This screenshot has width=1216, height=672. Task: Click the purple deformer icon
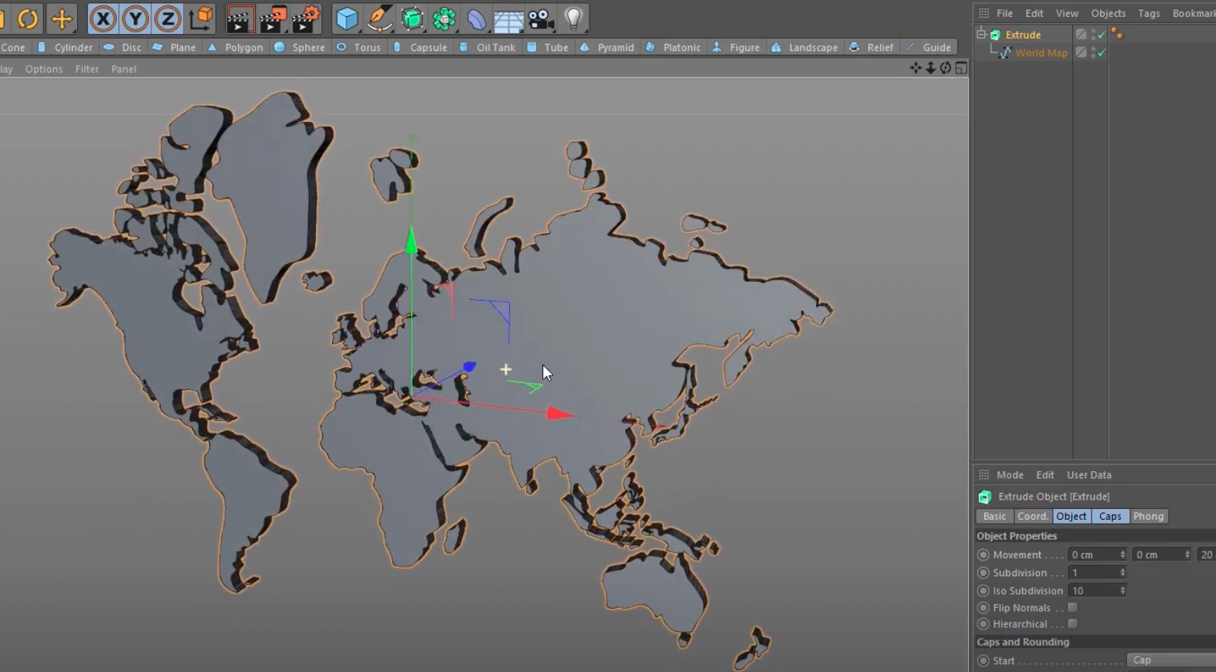click(x=477, y=19)
